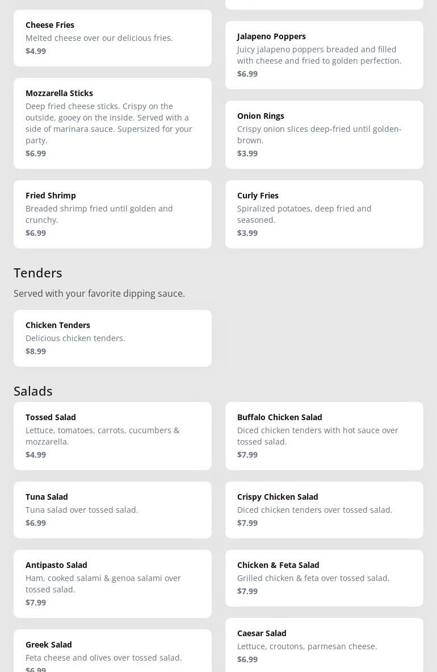Click the Tenders section heading
The height and width of the screenshot is (672, 437).
point(38,273)
